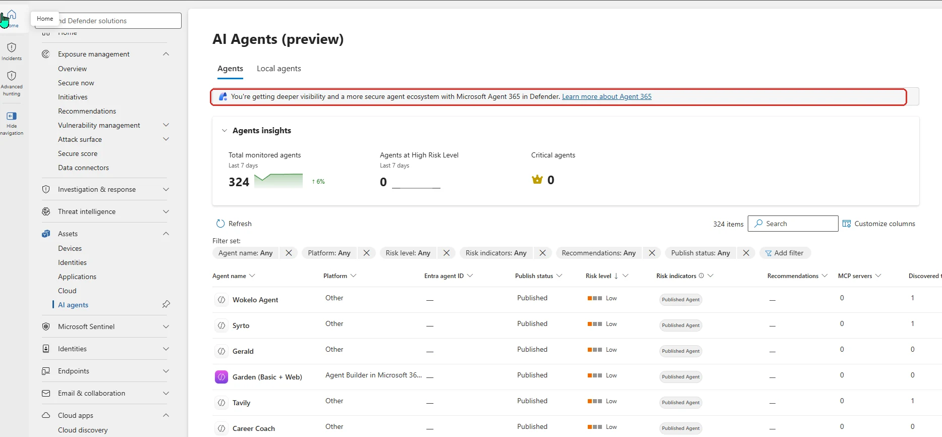Click Learn more about Agent 365 link
Screen dimensions: 942x437
coord(606,96)
